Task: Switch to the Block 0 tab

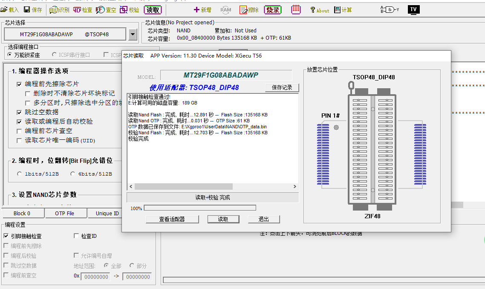Action: 22,213
